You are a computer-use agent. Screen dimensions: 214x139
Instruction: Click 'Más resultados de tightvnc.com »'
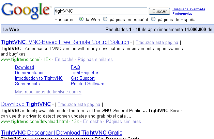pyautogui.click(x=48, y=92)
